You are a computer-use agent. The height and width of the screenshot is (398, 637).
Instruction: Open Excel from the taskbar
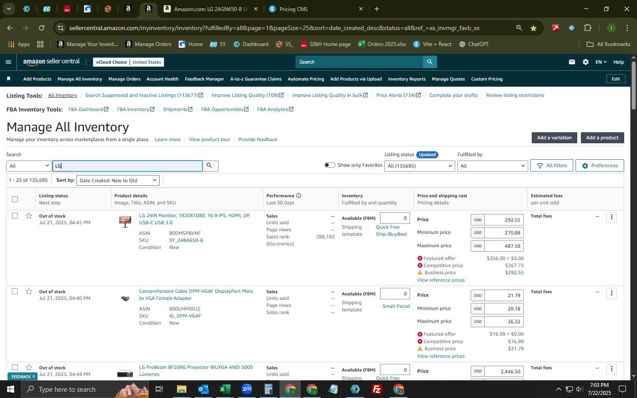click(x=225, y=389)
